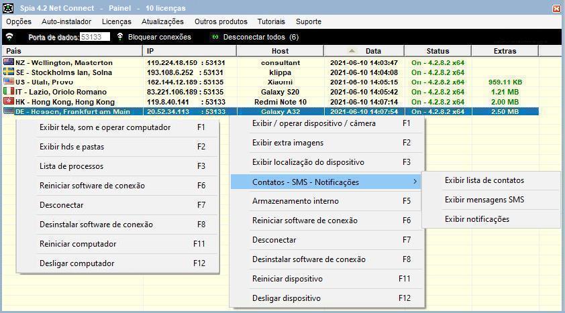Screen dimensions: 565x313
Task: Click the Italy flag icon
Action: 9,91
